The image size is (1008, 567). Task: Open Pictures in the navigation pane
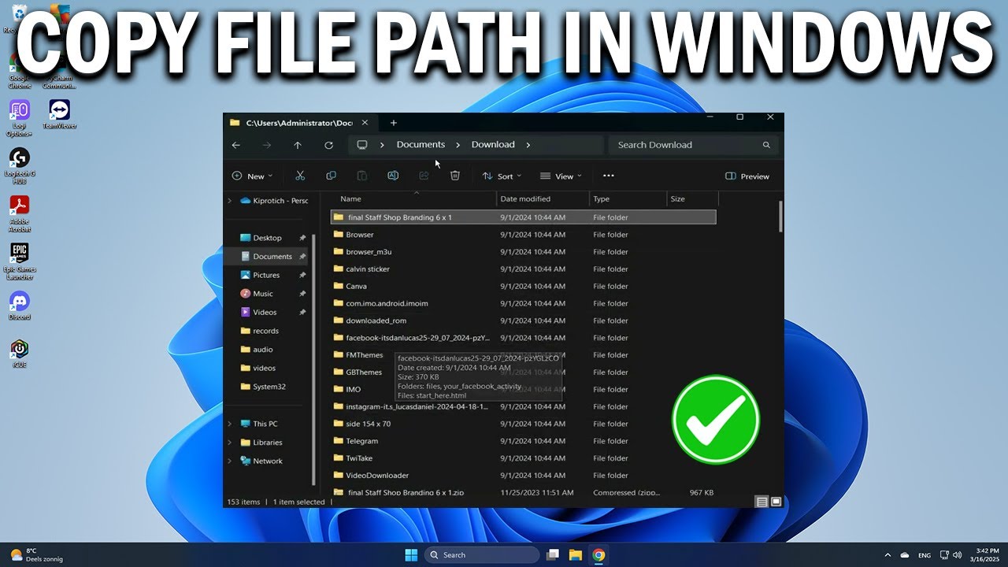click(x=268, y=276)
